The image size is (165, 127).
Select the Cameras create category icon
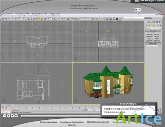pos(153,25)
